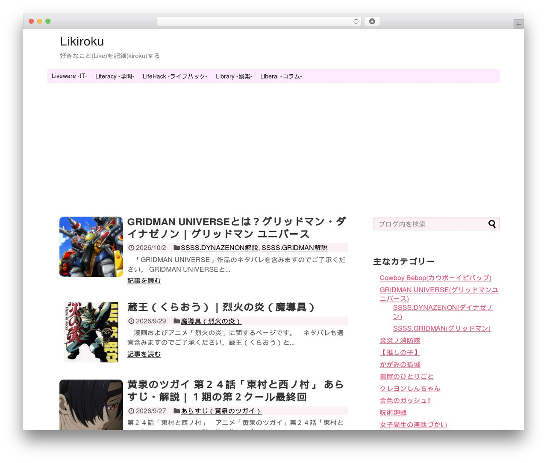Screen dimensions: 547x463
Task: Open the GRIDMAN UNIVERSEとは article title
Action: pos(237,228)
